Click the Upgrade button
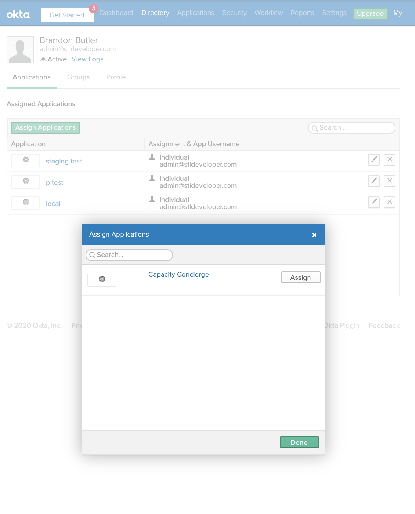The image size is (415, 514). (x=370, y=13)
